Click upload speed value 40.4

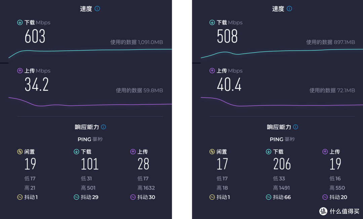click(x=229, y=84)
